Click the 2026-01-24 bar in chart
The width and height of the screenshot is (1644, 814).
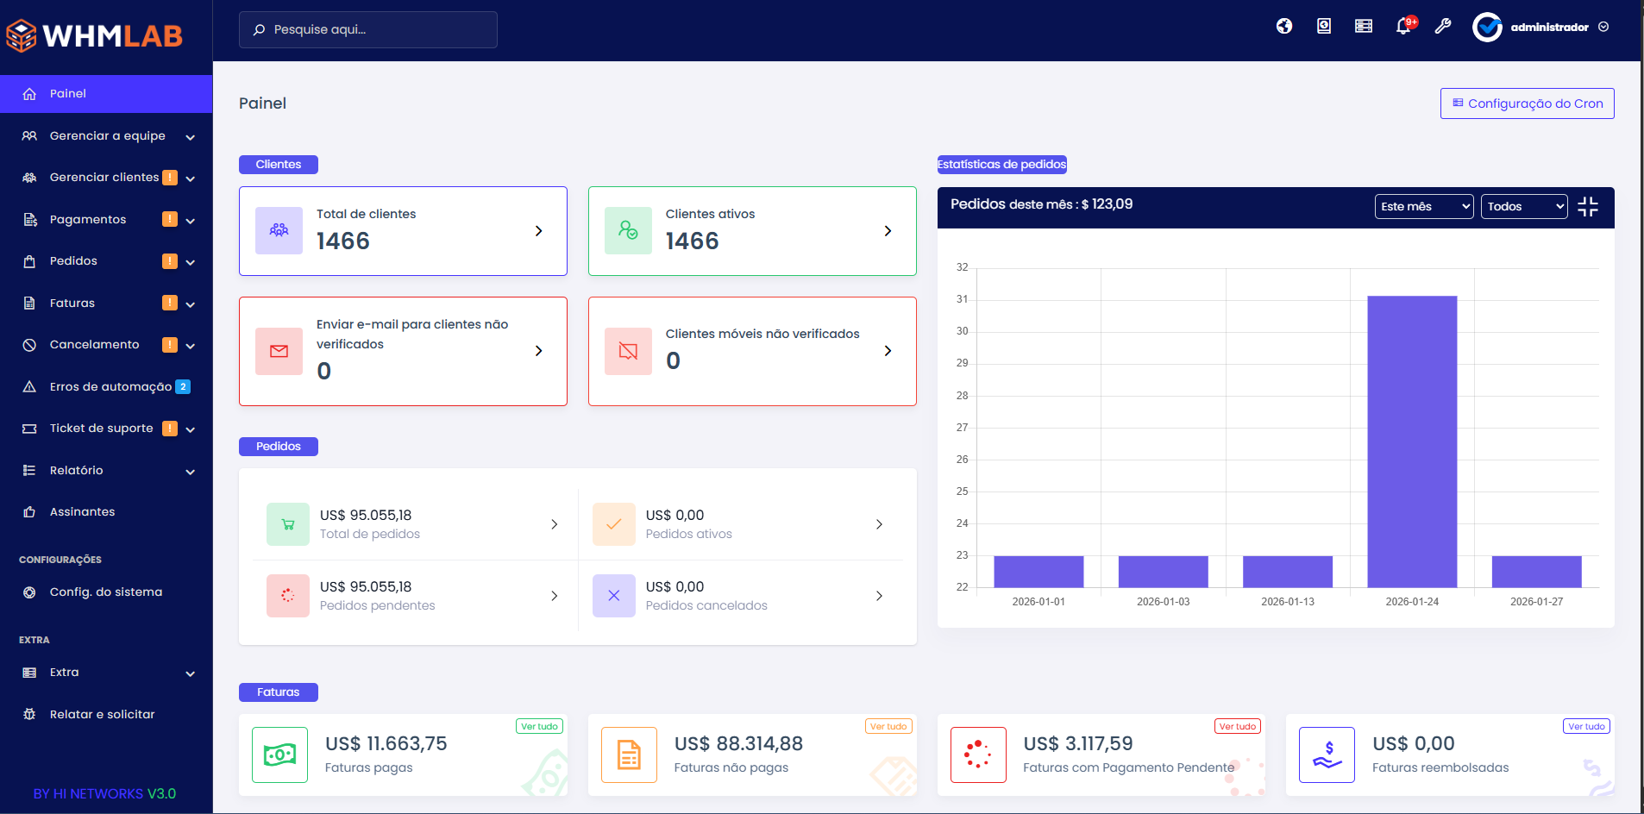click(x=1412, y=441)
